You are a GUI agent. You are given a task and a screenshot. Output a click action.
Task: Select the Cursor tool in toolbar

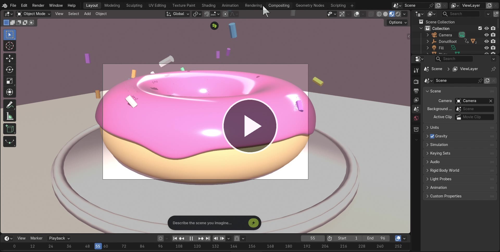point(10,46)
